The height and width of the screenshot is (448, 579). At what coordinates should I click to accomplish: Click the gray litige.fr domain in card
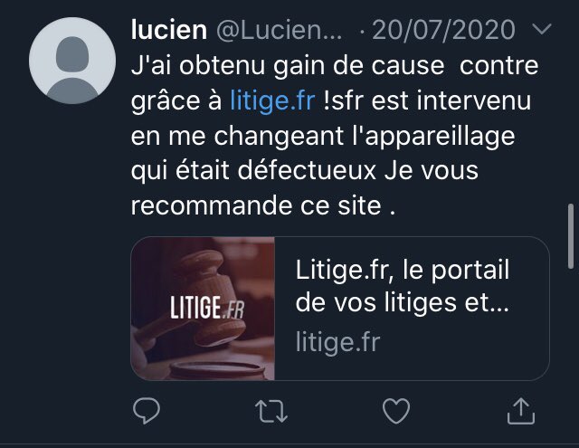pos(337,342)
